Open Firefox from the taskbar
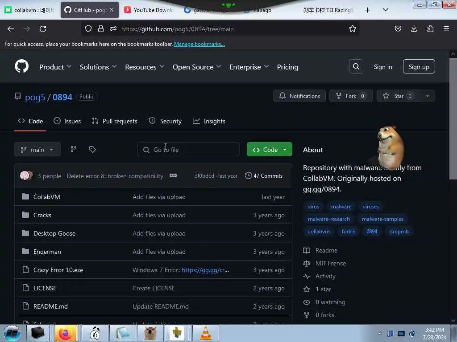 pyautogui.click(x=65, y=333)
